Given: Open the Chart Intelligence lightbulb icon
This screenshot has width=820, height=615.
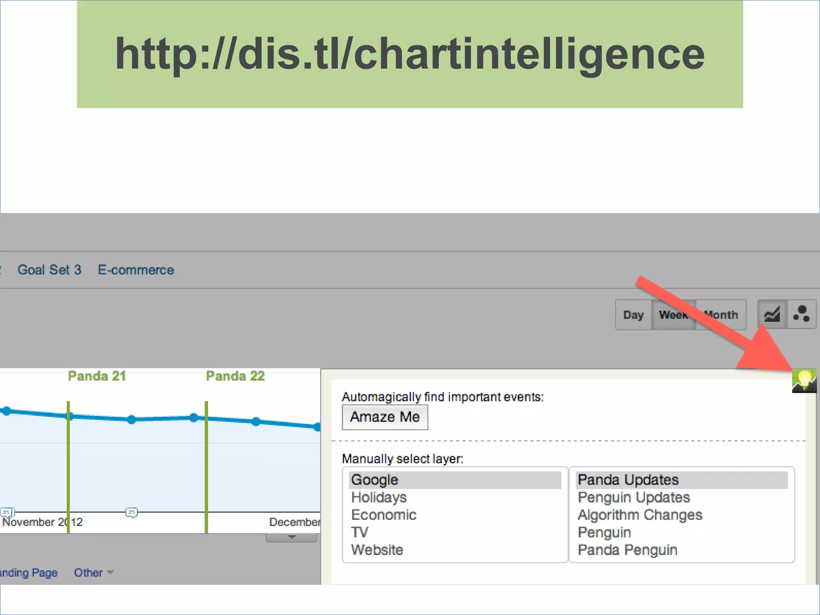Looking at the screenshot, I should pos(804,381).
